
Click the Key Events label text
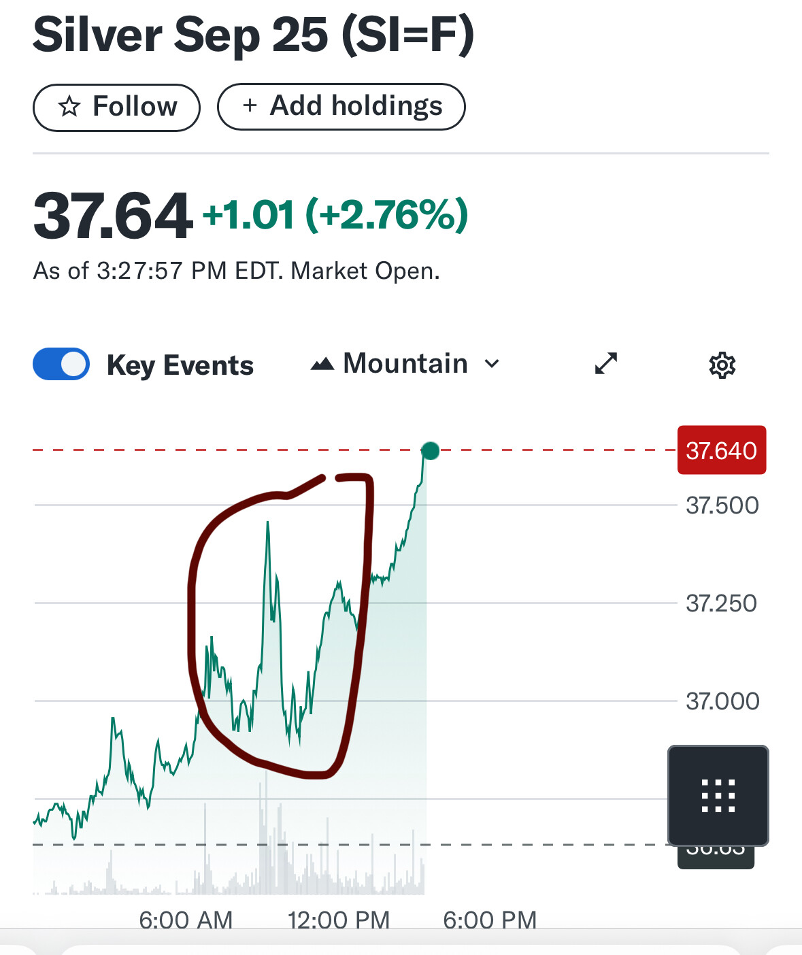pos(180,365)
